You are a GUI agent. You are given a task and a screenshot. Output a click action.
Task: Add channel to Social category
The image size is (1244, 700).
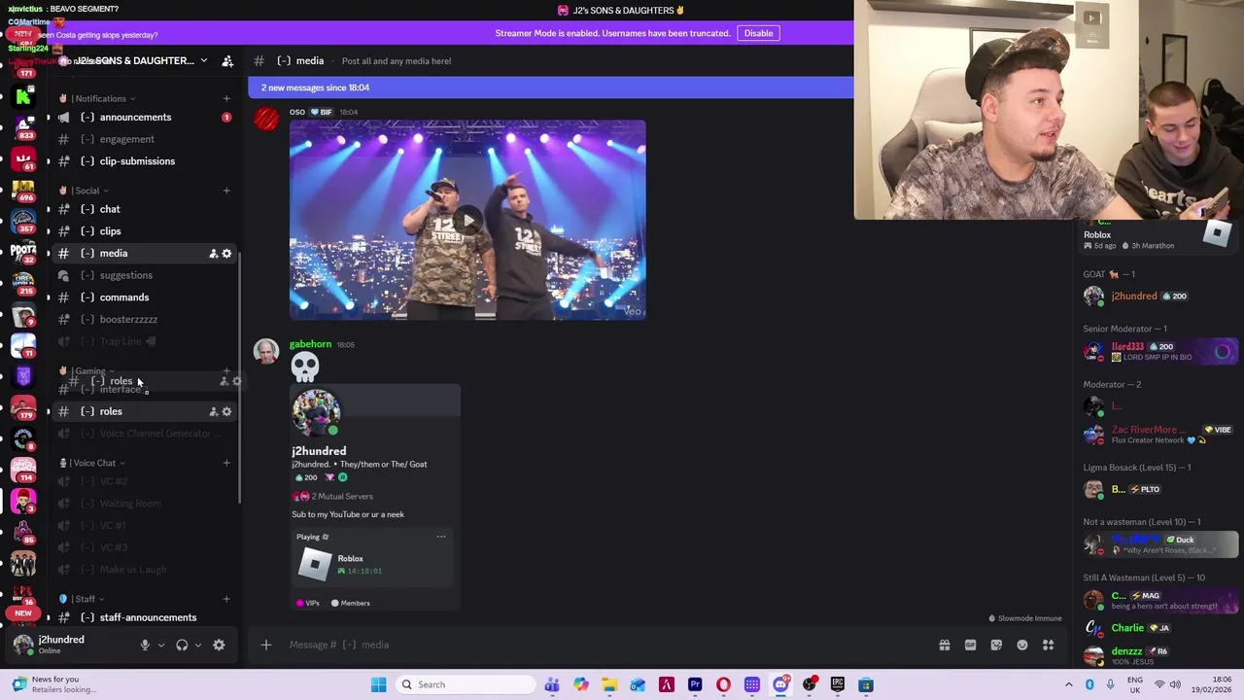pyautogui.click(x=226, y=191)
